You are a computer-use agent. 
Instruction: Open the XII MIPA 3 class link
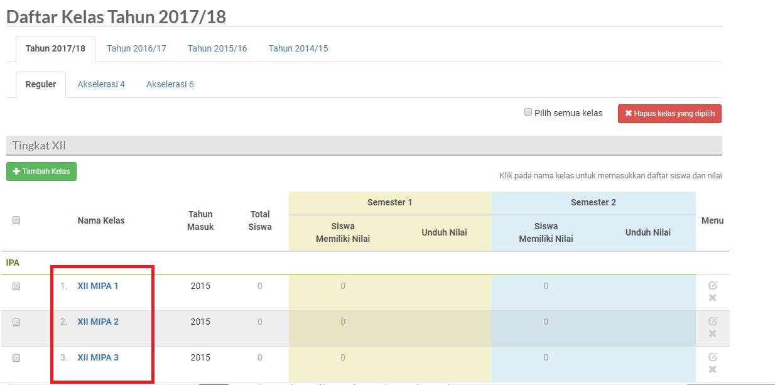(98, 357)
